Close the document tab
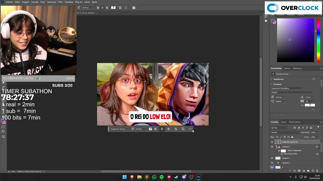This screenshot has height=181, width=323. [x=97, y=13]
